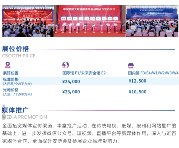This screenshot has width=179, height=148.
Task: Select the CBOOTH PRICE subtitle
Action: pos(19,56)
